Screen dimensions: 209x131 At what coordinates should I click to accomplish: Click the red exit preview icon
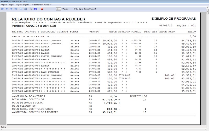click(42, 9)
